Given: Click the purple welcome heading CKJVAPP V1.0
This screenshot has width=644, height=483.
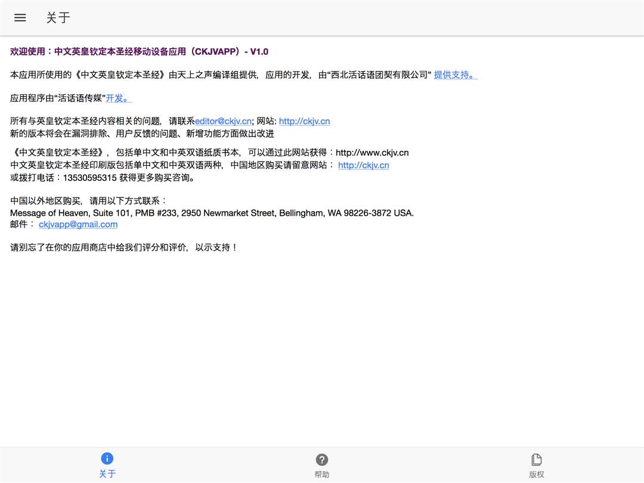Looking at the screenshot, I should tap(139, 52).
